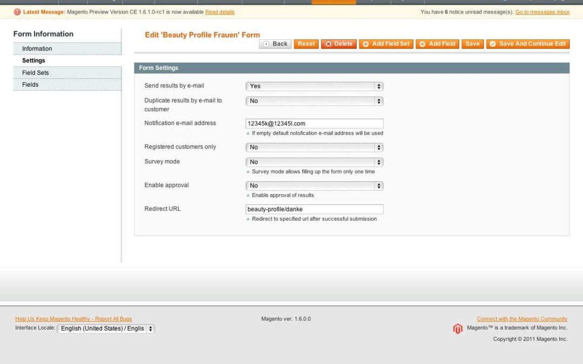The image size is (583, 364).
Task: Delete the Beauty Profile Frauen form
Action: tap(338, 44)
